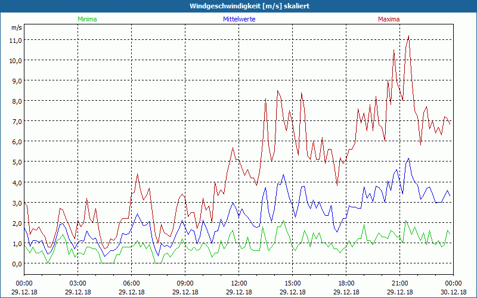This screenshot has height=298, width=477.
Task: Click the 15:00 time axis label
Action: pos(293,284)
